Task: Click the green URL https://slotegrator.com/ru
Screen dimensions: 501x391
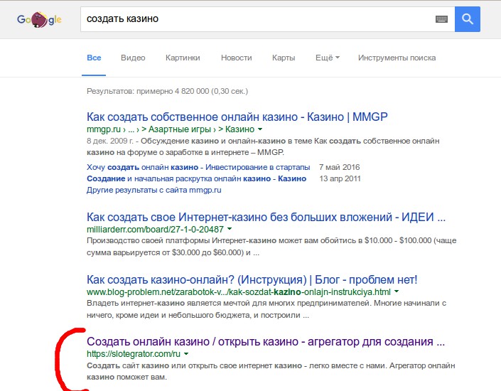Action: click(x=134, y=354)
